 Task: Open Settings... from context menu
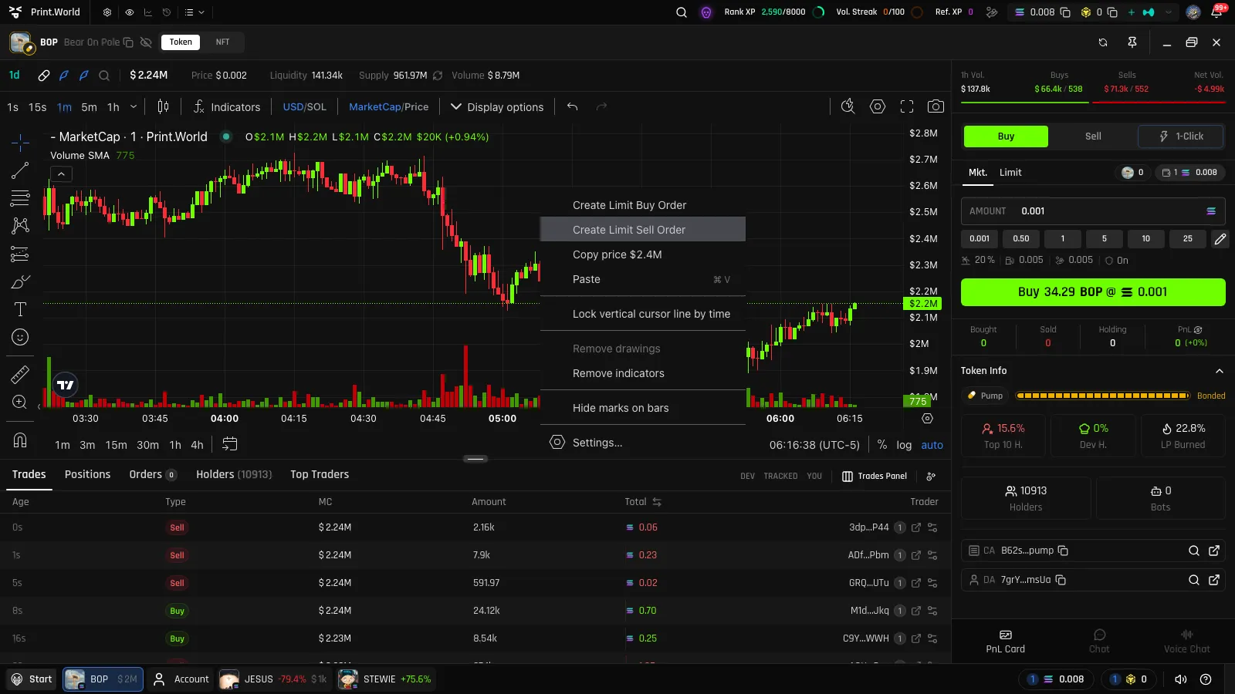click(x=643, y=443)
